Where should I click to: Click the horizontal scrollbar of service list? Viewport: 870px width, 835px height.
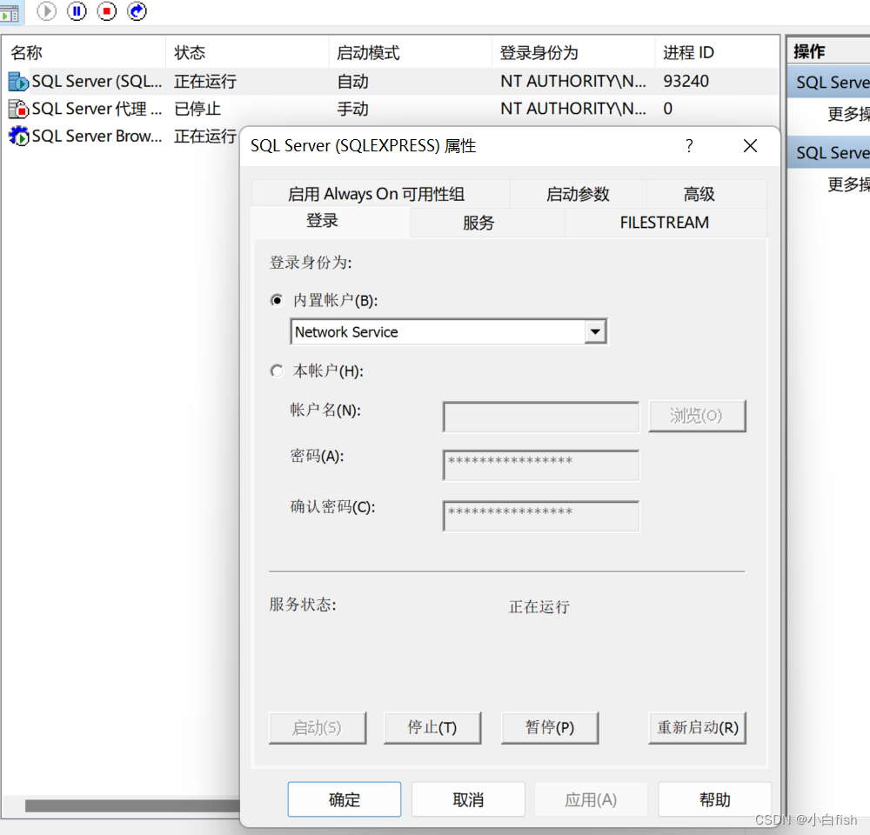pos(132,805)
